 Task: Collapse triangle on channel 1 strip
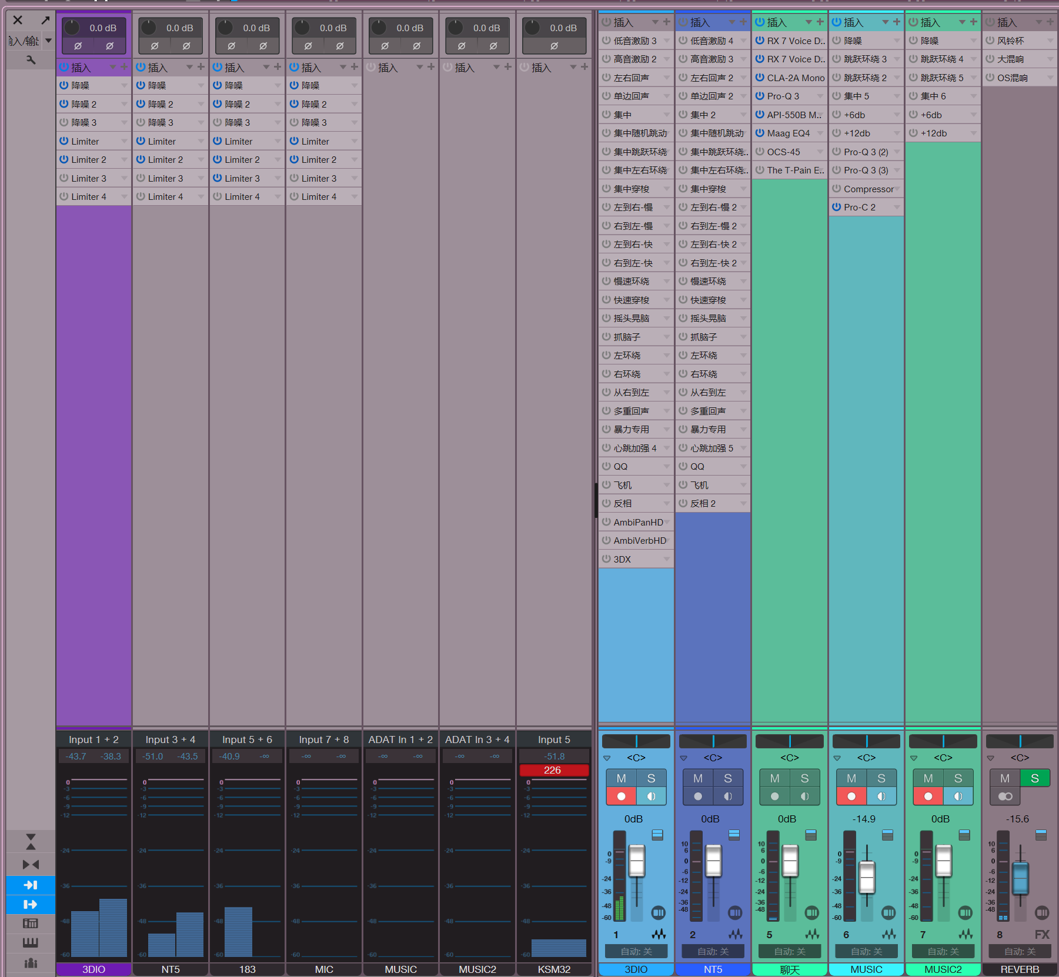coord(607,758)
